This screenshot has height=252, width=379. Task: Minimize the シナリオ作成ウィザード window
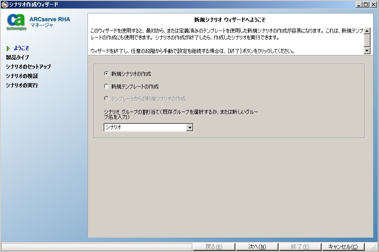[x=359, y=4]
